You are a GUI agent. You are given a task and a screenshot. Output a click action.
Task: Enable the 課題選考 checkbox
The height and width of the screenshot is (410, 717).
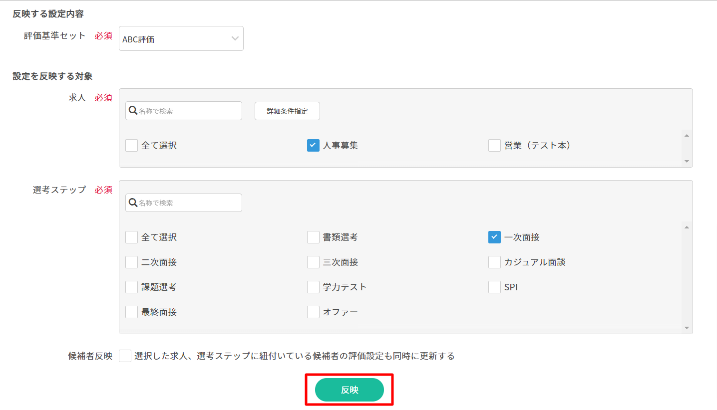pyautogui.click(x=132, y=287)
